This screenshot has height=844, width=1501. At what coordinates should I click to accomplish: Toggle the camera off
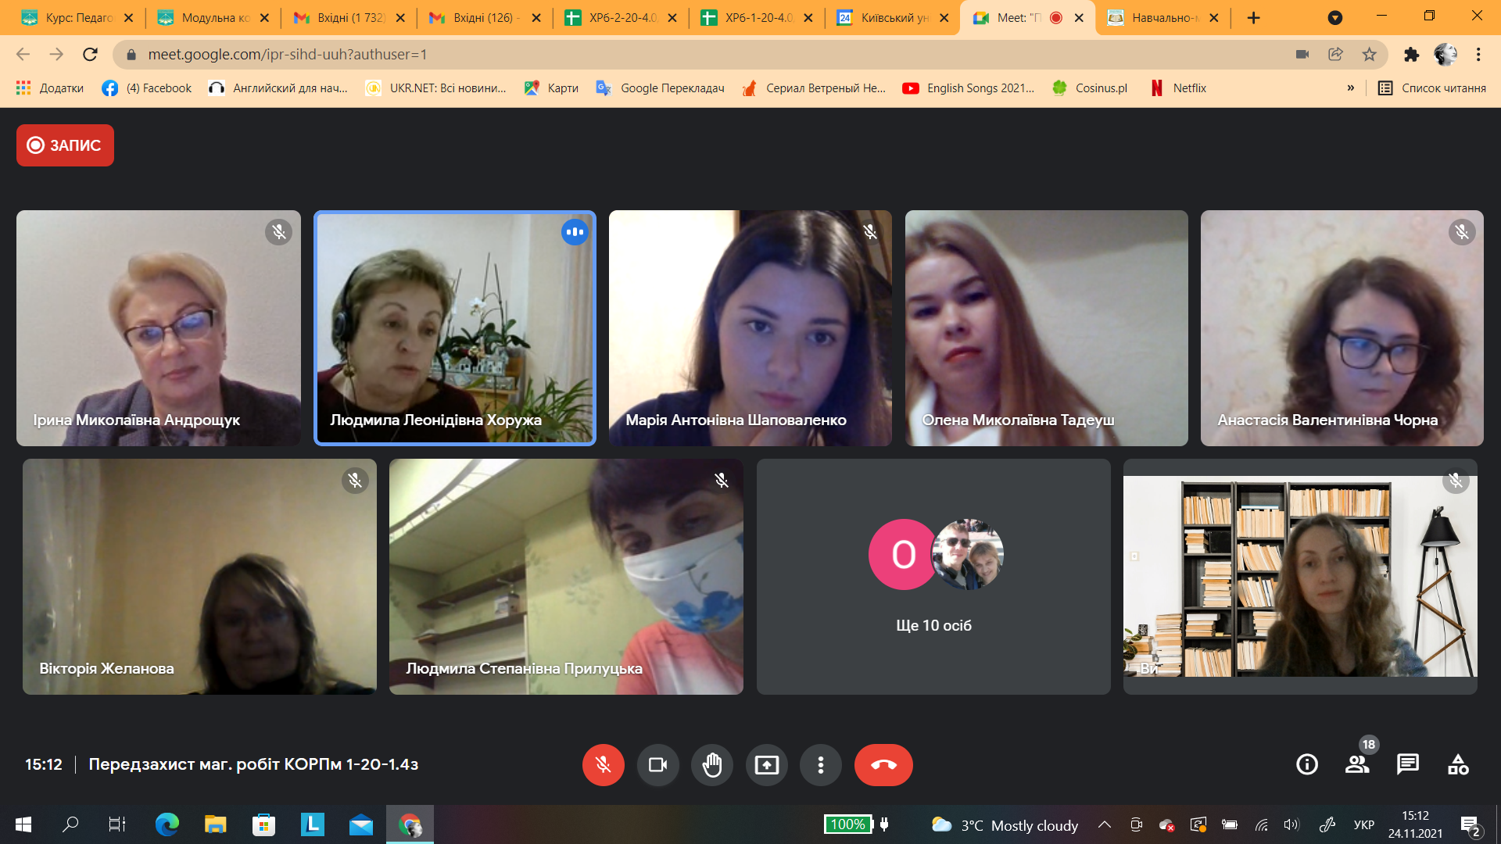[x=657, y=764]
